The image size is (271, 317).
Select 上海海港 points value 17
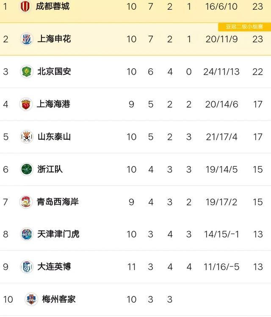(258, 104)
